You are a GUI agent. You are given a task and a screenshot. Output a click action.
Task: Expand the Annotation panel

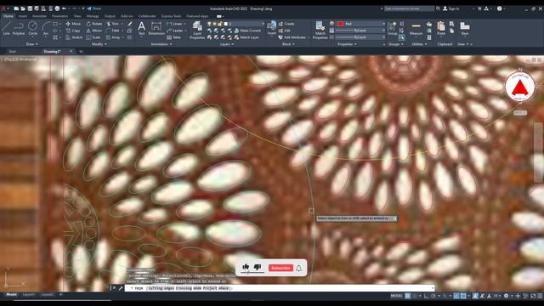pos(161,44)
